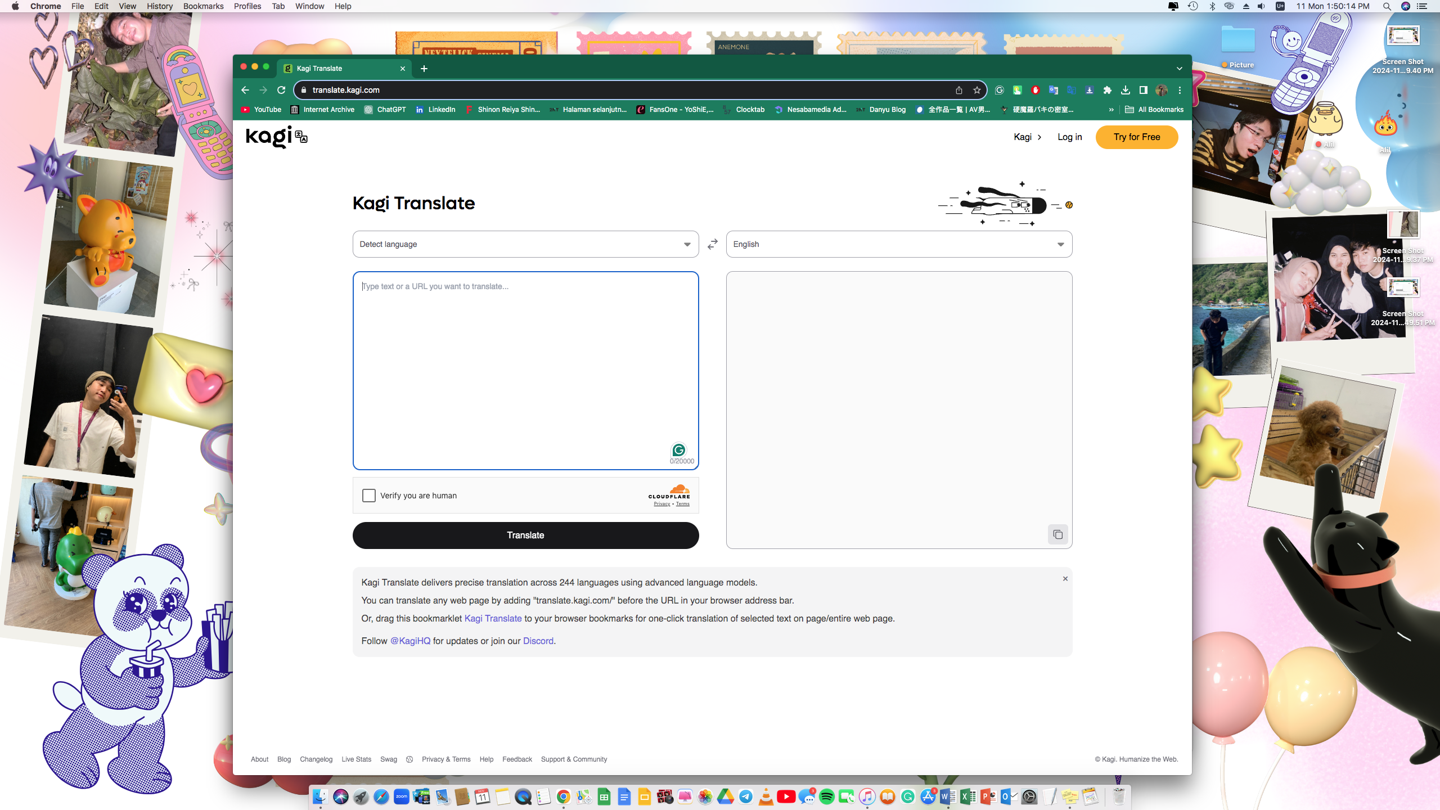Open the tab search down arrow
This screenshot has width=1440, height=810.
click(x=1180, y=69)
